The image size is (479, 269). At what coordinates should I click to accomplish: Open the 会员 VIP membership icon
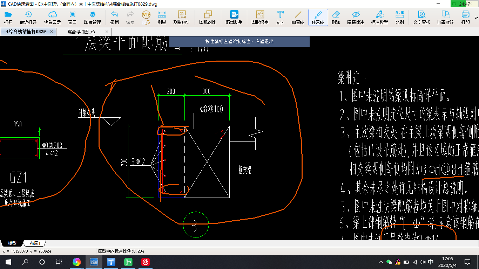point(146,17)
